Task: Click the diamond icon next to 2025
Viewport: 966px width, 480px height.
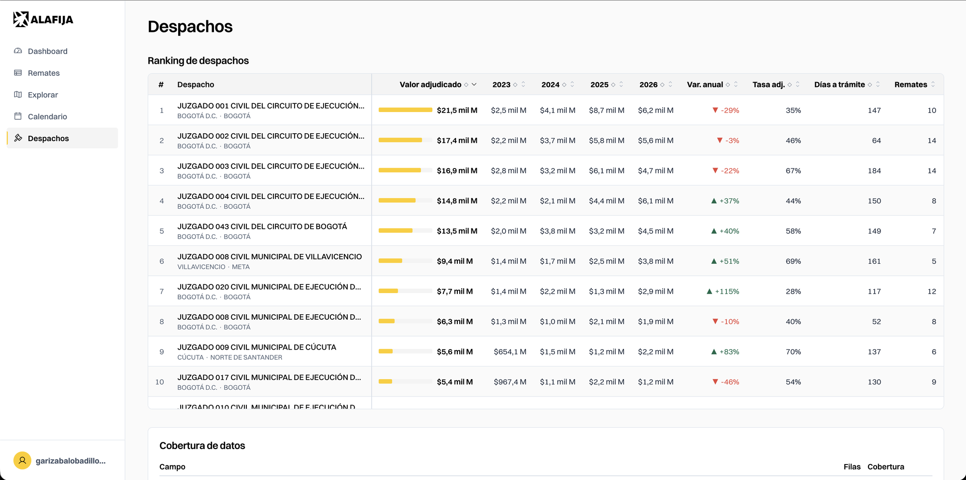Action: coord(613,85)
